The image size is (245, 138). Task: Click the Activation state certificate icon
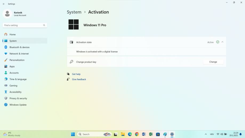click(x=71, y=42)
